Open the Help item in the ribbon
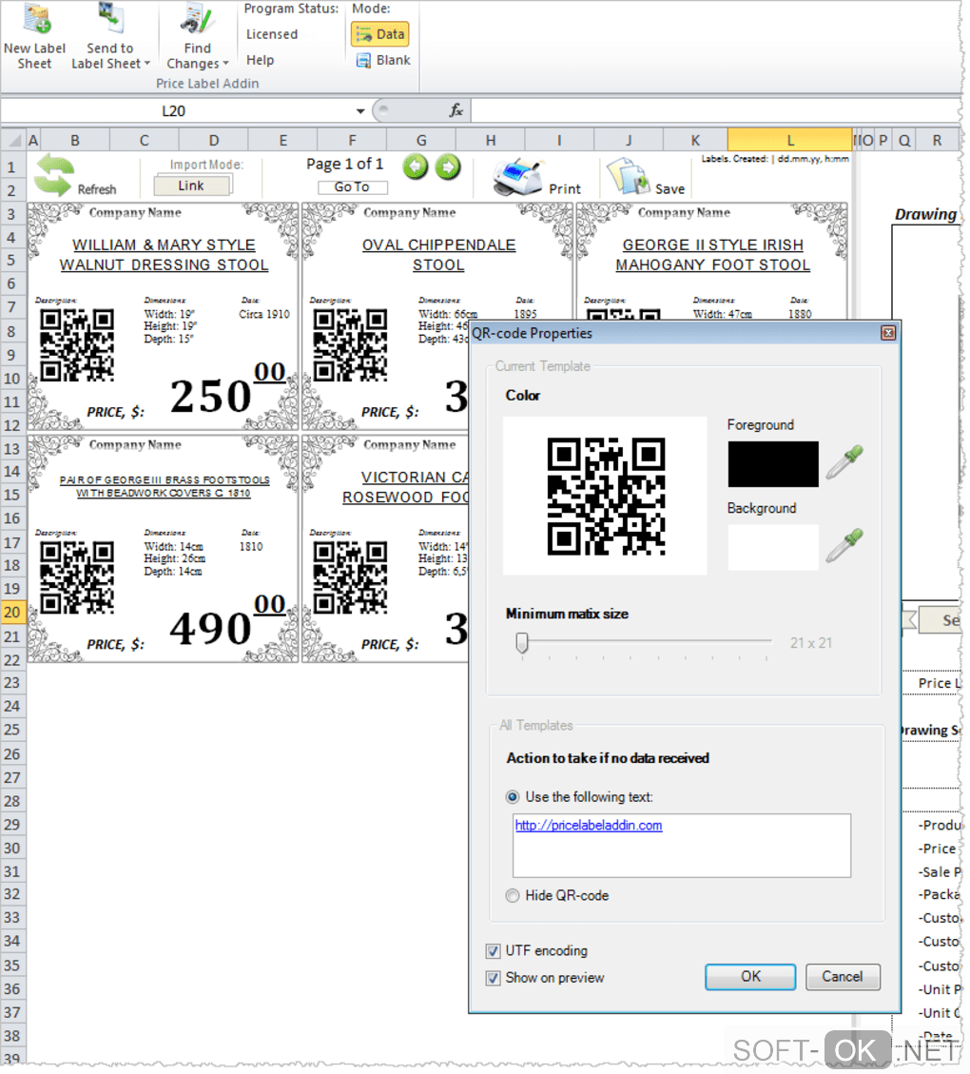The image size is (970, 1074). 261,60
